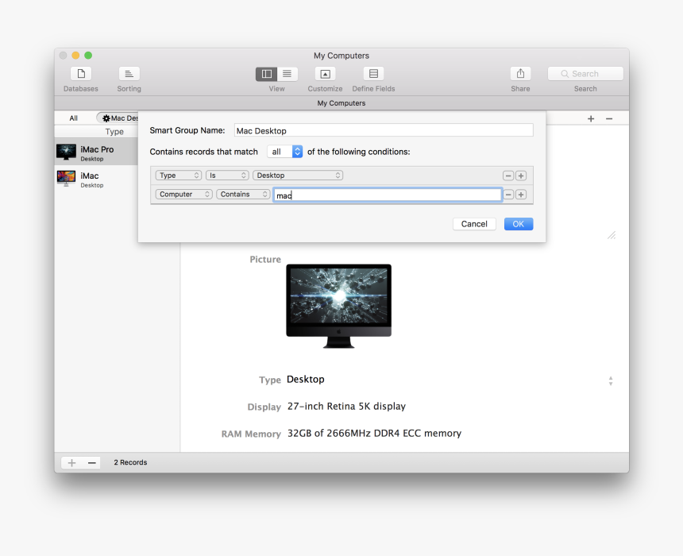Click the Desktop value of Type field

click(x=305, y=379)
